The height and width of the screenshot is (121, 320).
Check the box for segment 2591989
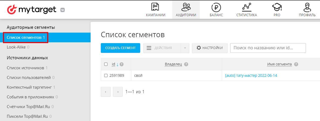pyautogui.click(x=106, y=75)
